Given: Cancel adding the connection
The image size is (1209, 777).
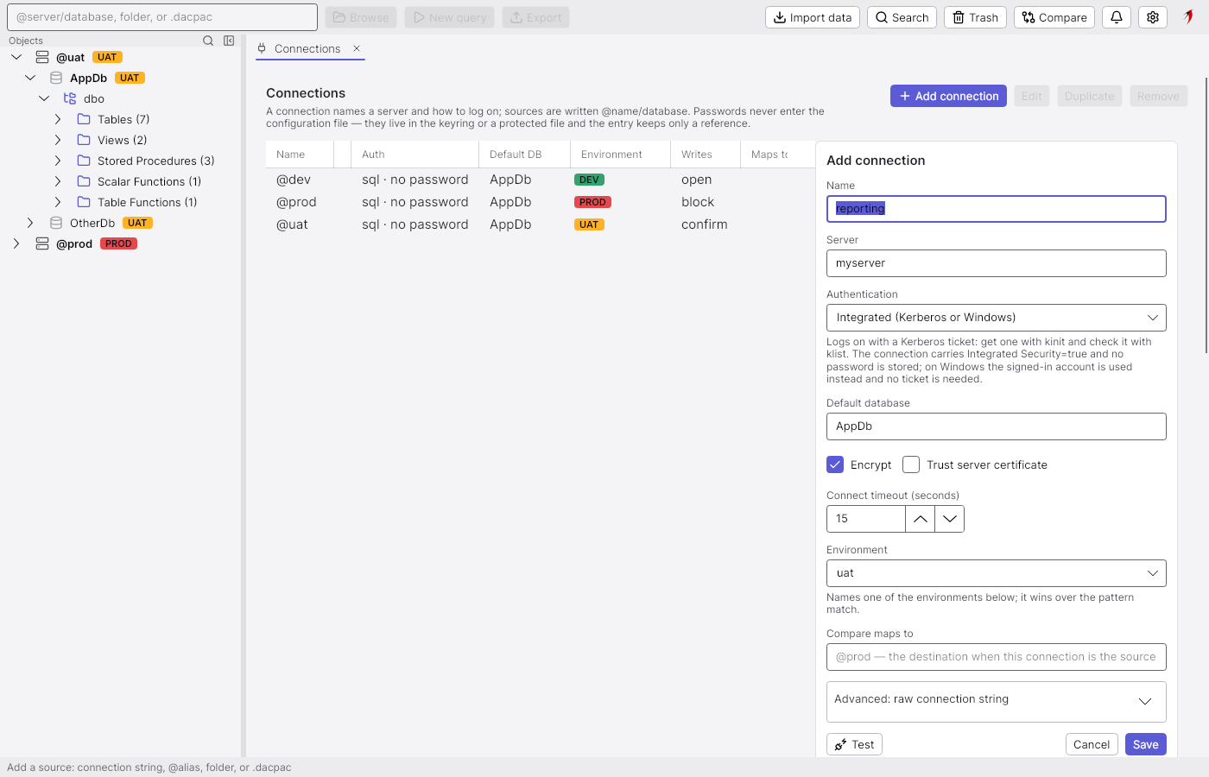Looking at the screenshot, I should click(1092, 744).
